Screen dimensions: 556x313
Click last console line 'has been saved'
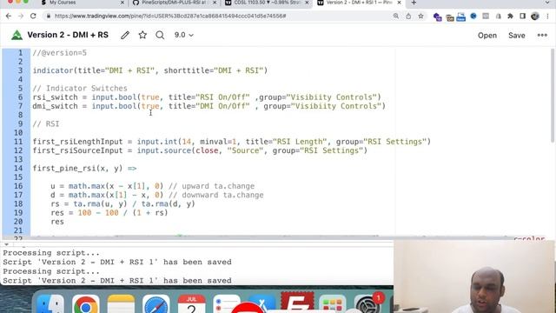pyautogui.click(x=117, y=280)
